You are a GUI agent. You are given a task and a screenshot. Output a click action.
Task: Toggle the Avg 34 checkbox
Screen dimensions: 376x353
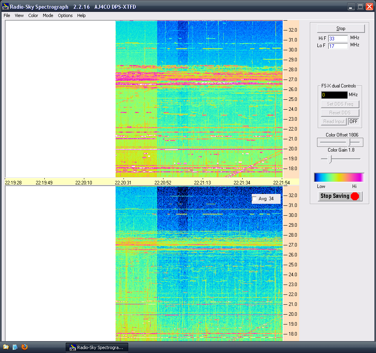point(254,199)
